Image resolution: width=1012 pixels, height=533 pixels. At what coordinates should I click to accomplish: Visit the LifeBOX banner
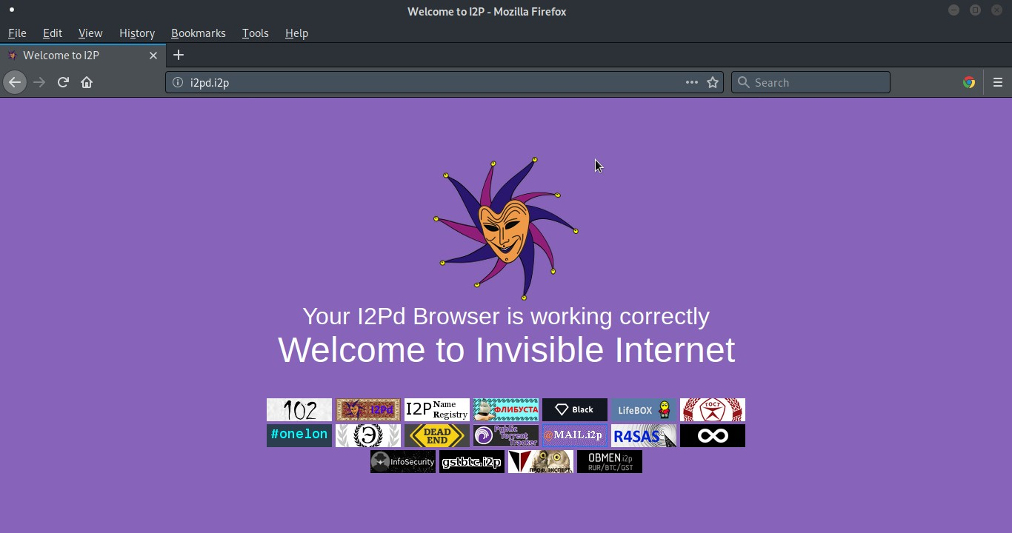[x=644, y=410]
